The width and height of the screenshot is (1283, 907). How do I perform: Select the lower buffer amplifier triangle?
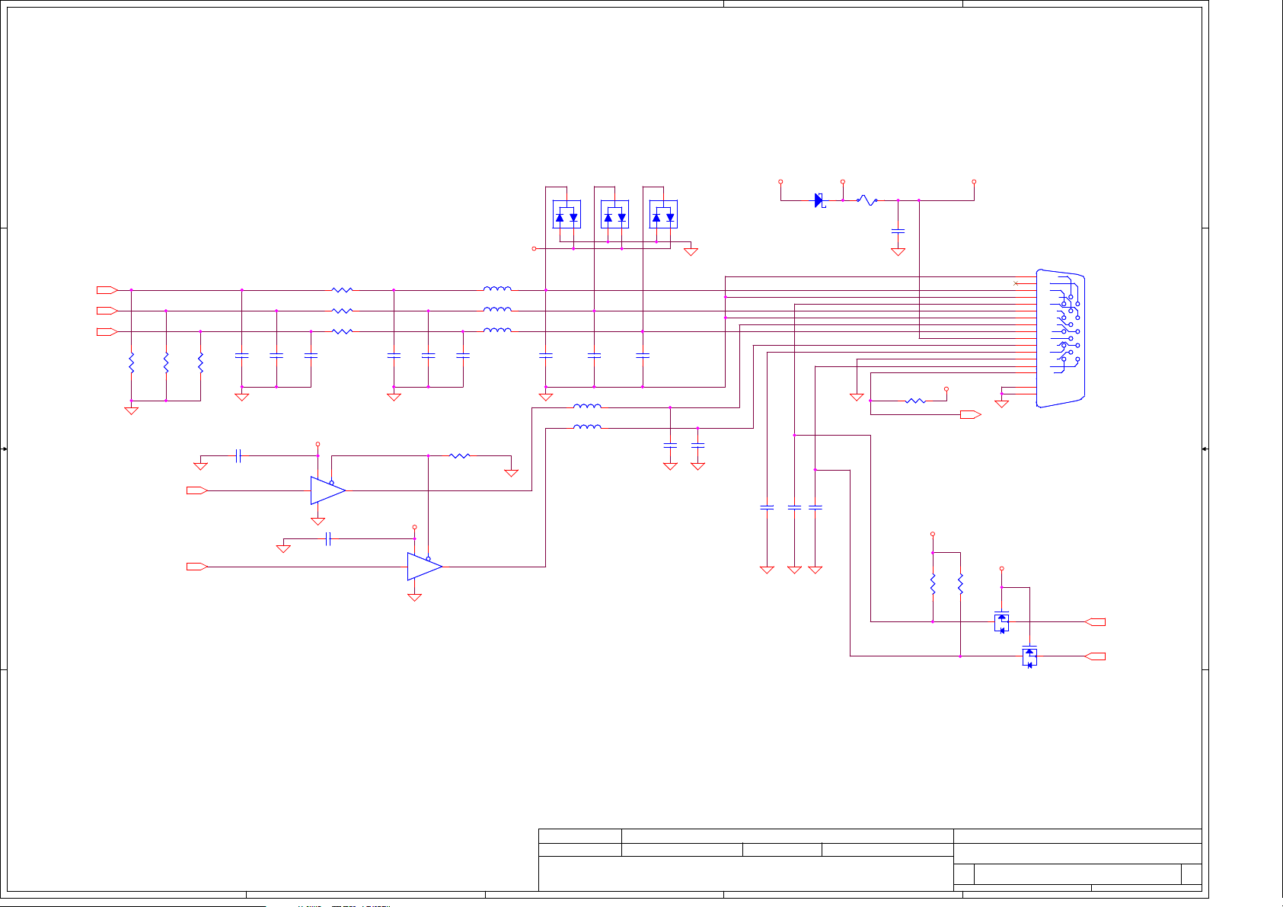click(x=424, y=567)
